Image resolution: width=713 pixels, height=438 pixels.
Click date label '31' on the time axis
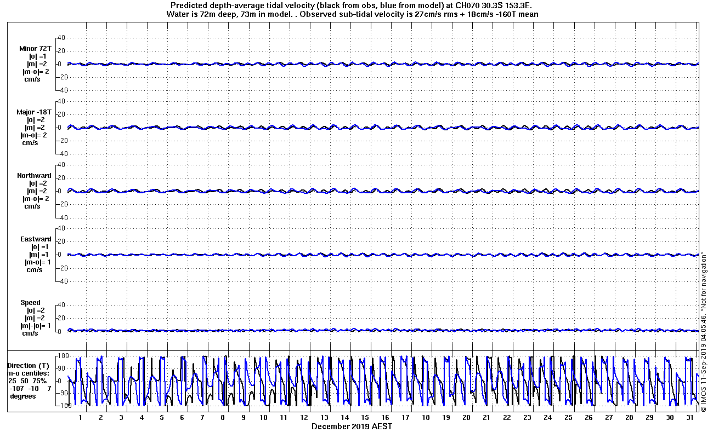coord(690,417)
